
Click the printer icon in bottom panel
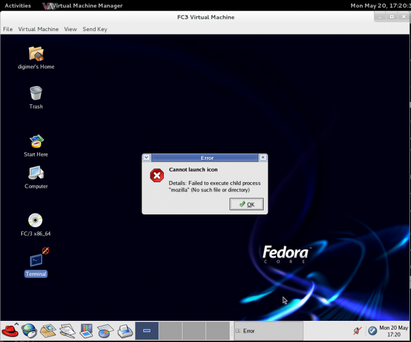click(125, 331)
